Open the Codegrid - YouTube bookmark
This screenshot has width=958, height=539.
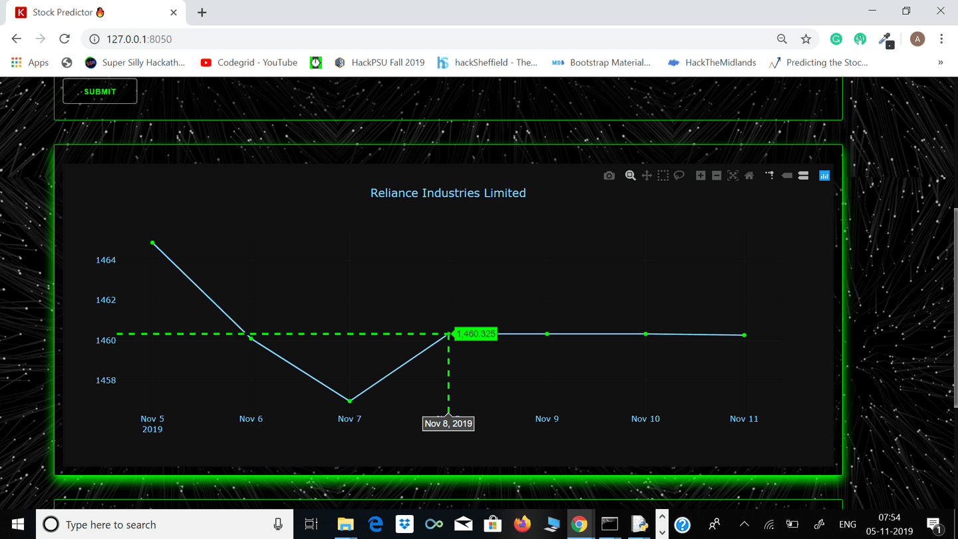click(249, 63)
